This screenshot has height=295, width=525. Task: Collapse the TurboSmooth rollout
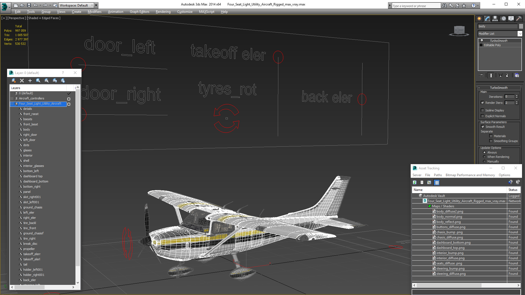[479, 88]
